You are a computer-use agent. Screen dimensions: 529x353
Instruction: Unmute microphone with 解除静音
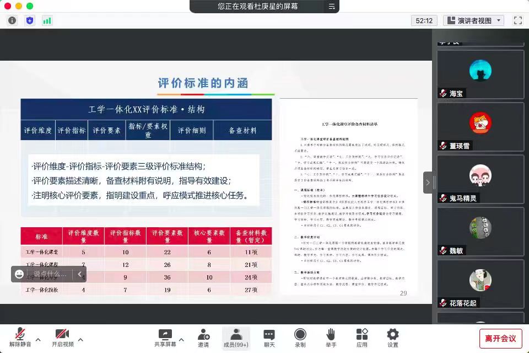tap(20, 338)
